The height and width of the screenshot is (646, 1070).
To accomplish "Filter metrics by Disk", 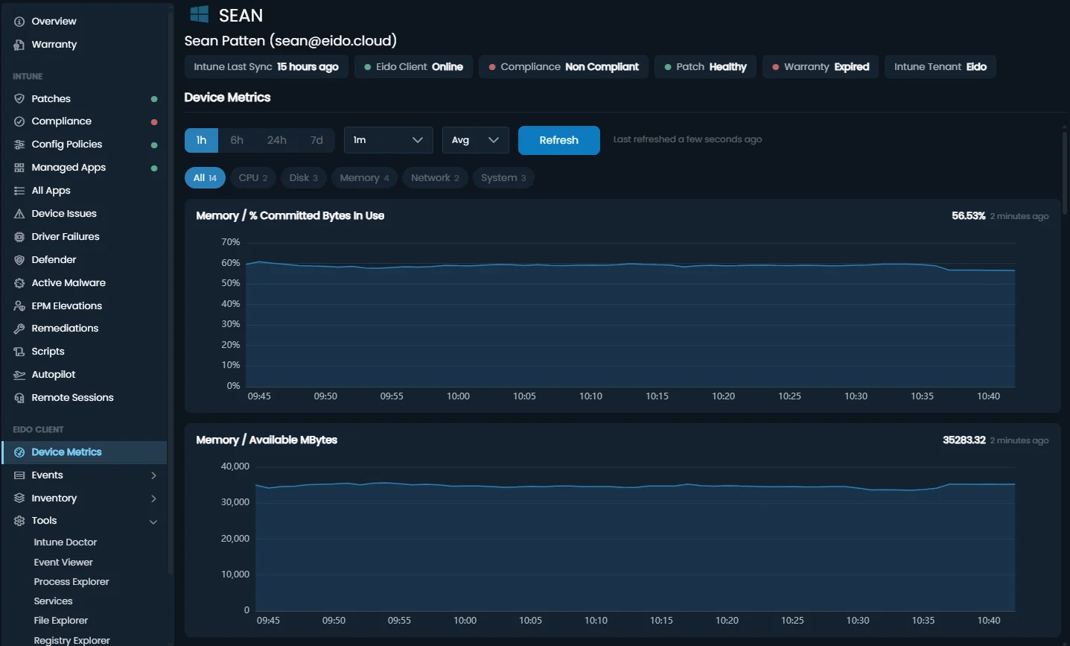I will [303, 177].
